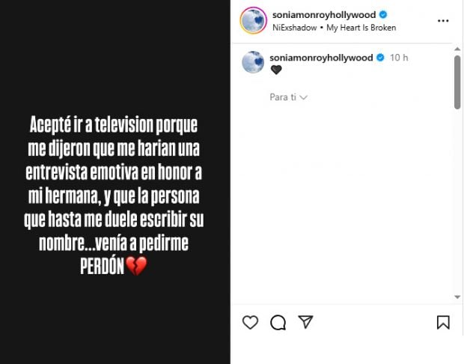Expand the Para ti dropdown

289,97
